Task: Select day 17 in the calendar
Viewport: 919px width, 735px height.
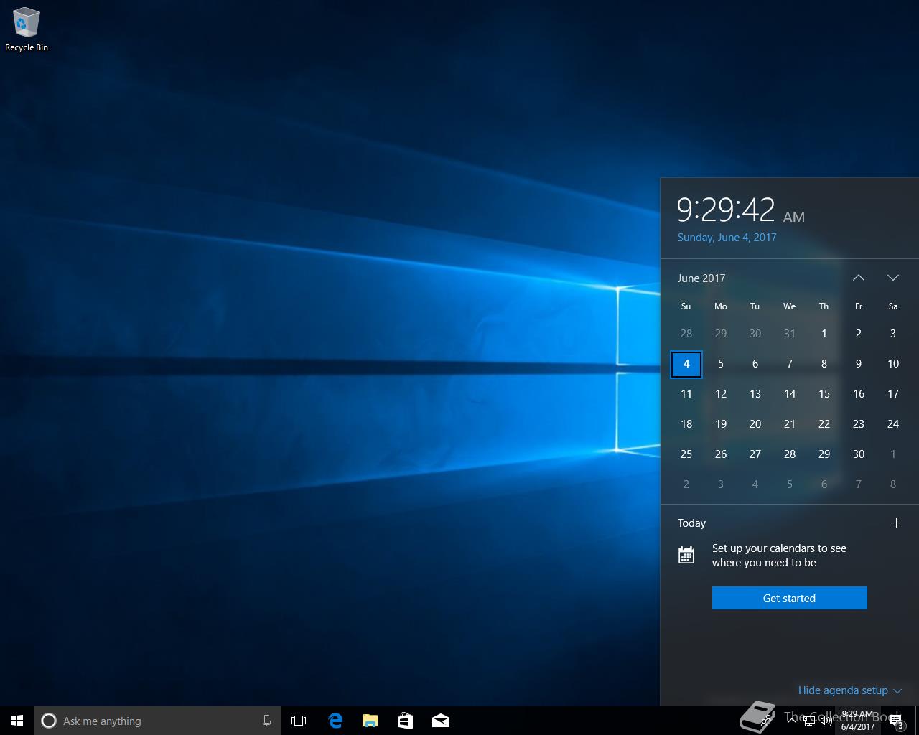Action: click(893, 394)
